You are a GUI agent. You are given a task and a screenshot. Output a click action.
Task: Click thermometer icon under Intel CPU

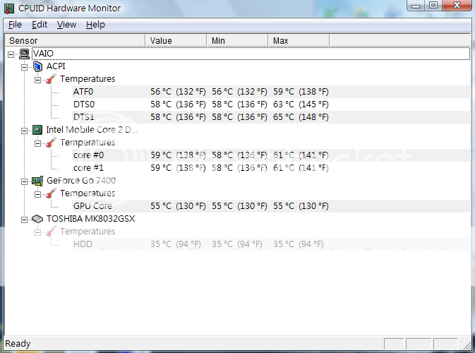(x=51, y=142)
